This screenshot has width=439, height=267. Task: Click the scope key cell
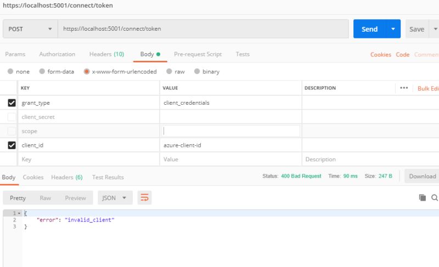pos(89,131)
